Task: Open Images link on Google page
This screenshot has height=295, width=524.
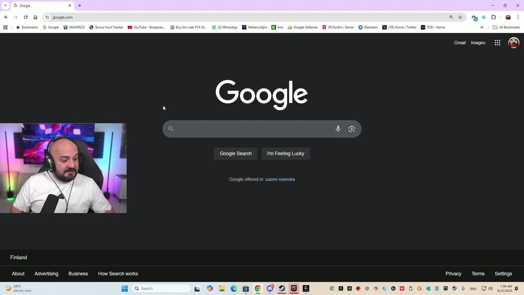Action: coord(478,43)
